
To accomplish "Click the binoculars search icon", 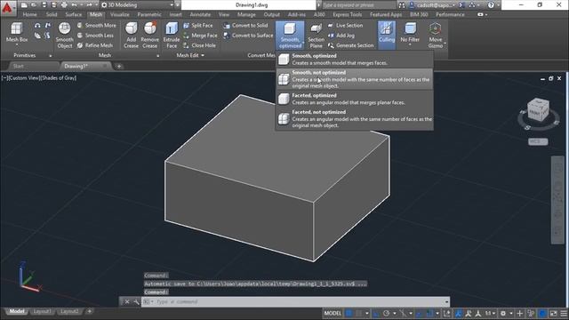I will [401, 5].
